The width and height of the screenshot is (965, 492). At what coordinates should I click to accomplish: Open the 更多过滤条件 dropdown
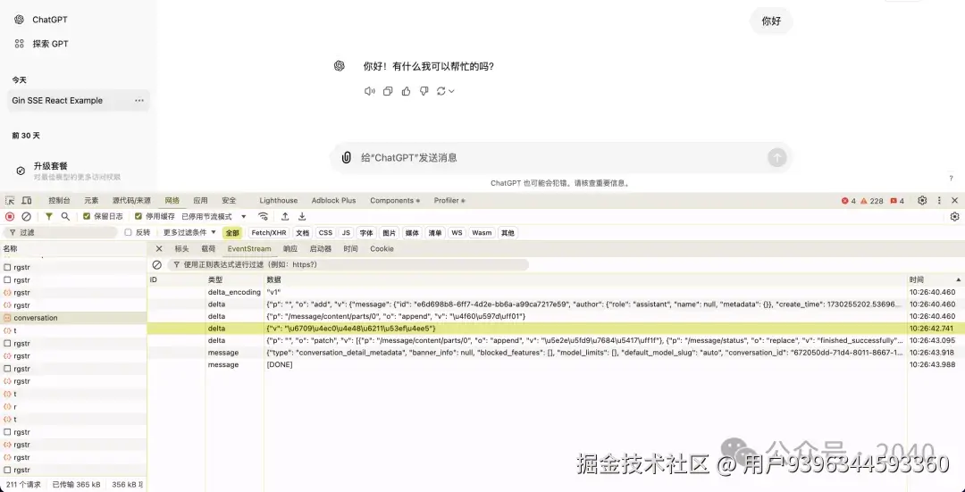click(189, 232)
